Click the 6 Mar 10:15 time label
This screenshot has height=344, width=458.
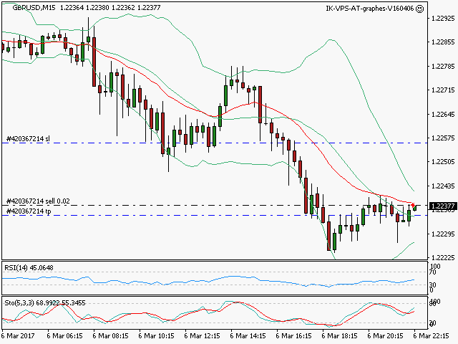point(156,336)
